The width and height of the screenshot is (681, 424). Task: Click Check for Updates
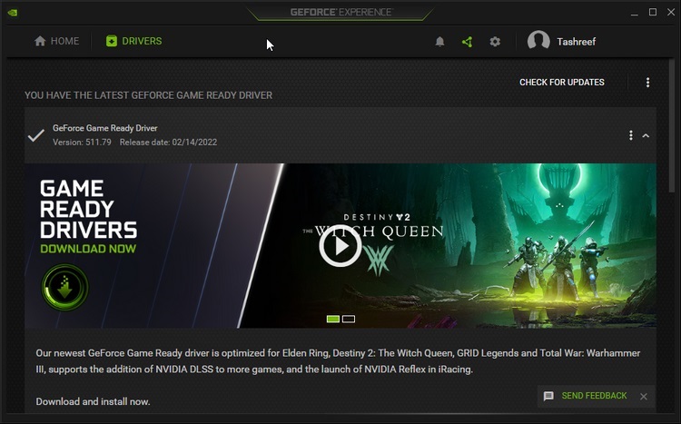point(561,82)
